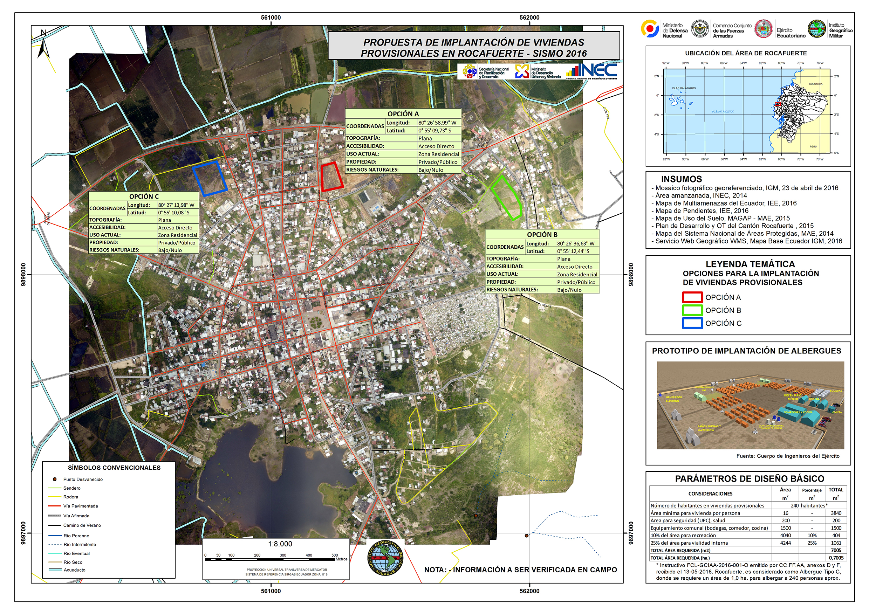Click the Ministerio de Desarrollo Urbano logo

click(522, 71)
